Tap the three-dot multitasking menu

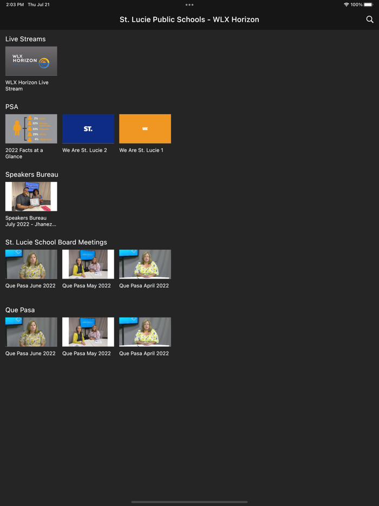190,5
